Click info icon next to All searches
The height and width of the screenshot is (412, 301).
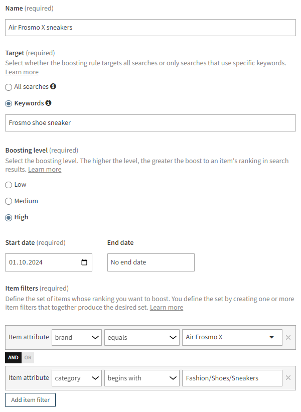tap(53, 86)
